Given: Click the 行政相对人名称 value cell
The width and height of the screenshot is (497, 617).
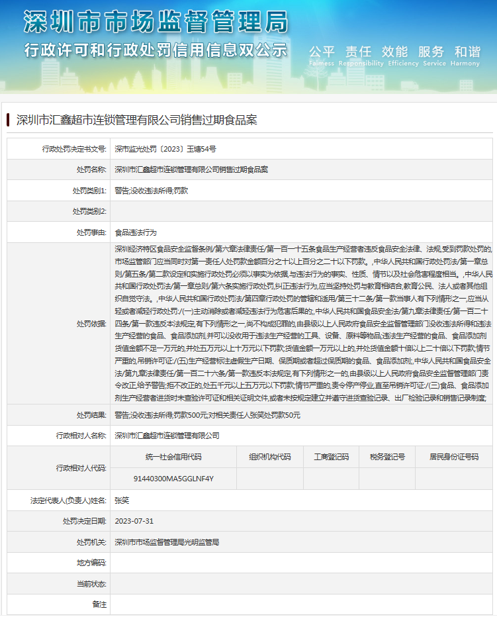Looking at the screenshot, I should coord(301,436).
